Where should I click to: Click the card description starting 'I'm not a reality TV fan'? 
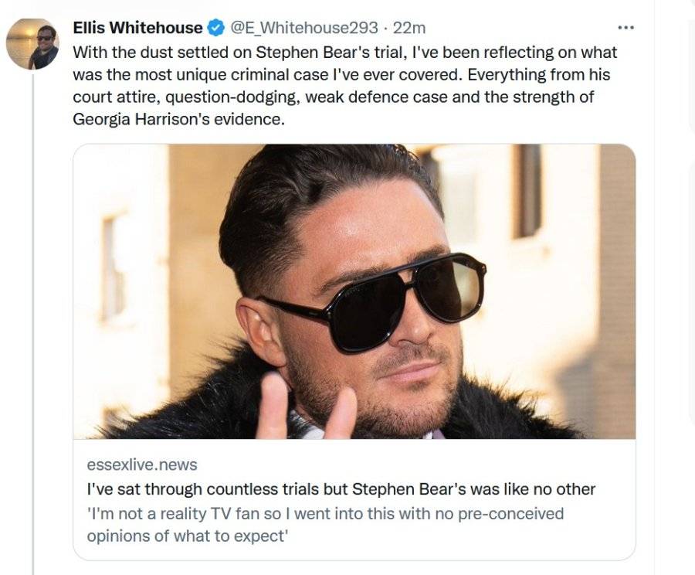325,525
